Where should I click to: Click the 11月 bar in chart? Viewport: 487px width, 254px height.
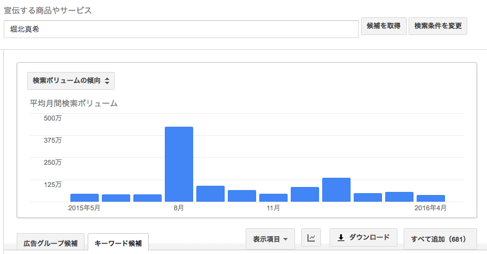point(273,197)
